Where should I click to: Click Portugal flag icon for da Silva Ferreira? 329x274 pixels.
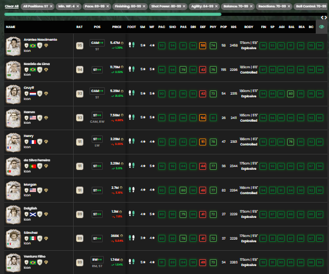[33, 166]
